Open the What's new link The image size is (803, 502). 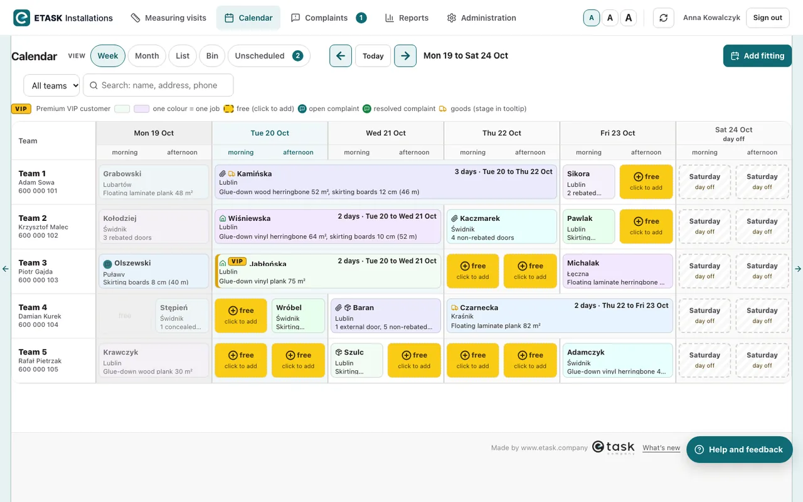click(661, 448)
